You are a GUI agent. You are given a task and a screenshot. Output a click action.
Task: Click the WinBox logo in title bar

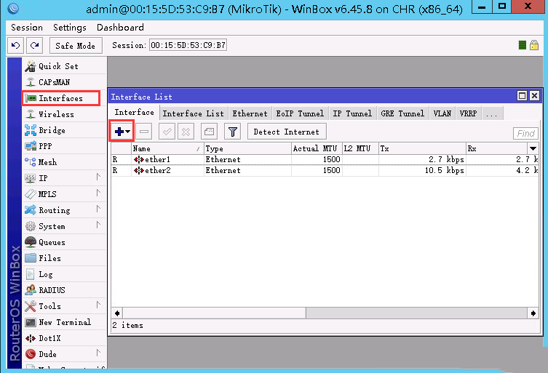tap(13, 8)
